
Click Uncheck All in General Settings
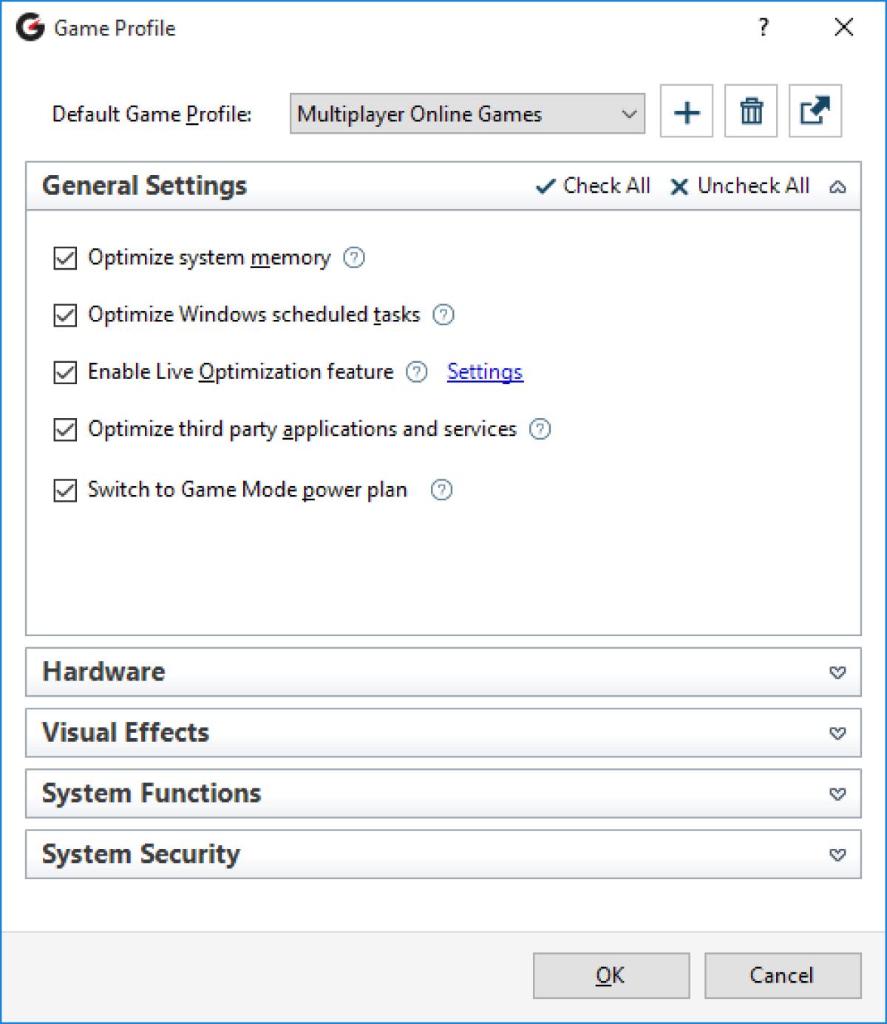click(x=740, y=186)
